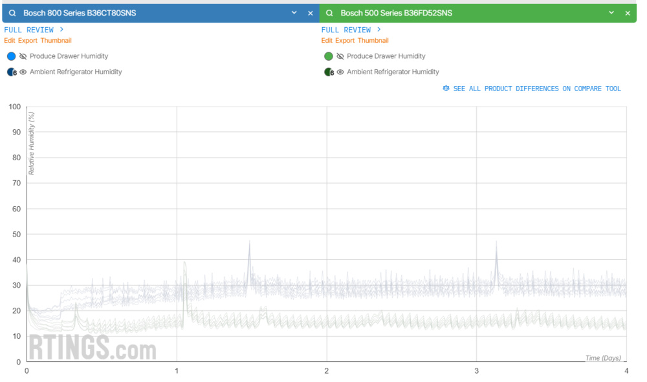Open SEE ALL PRODUCT DIFFERENCES ON COMPARE TOOL
This screenshot has width=647, height=382.
click(536, 89)
